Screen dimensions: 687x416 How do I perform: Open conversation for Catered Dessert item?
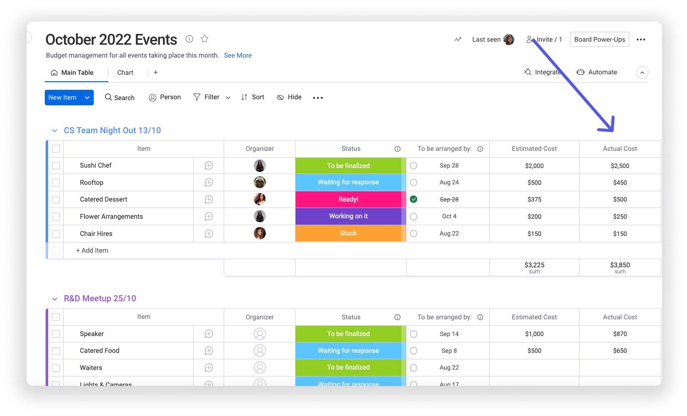pos(209,199)
